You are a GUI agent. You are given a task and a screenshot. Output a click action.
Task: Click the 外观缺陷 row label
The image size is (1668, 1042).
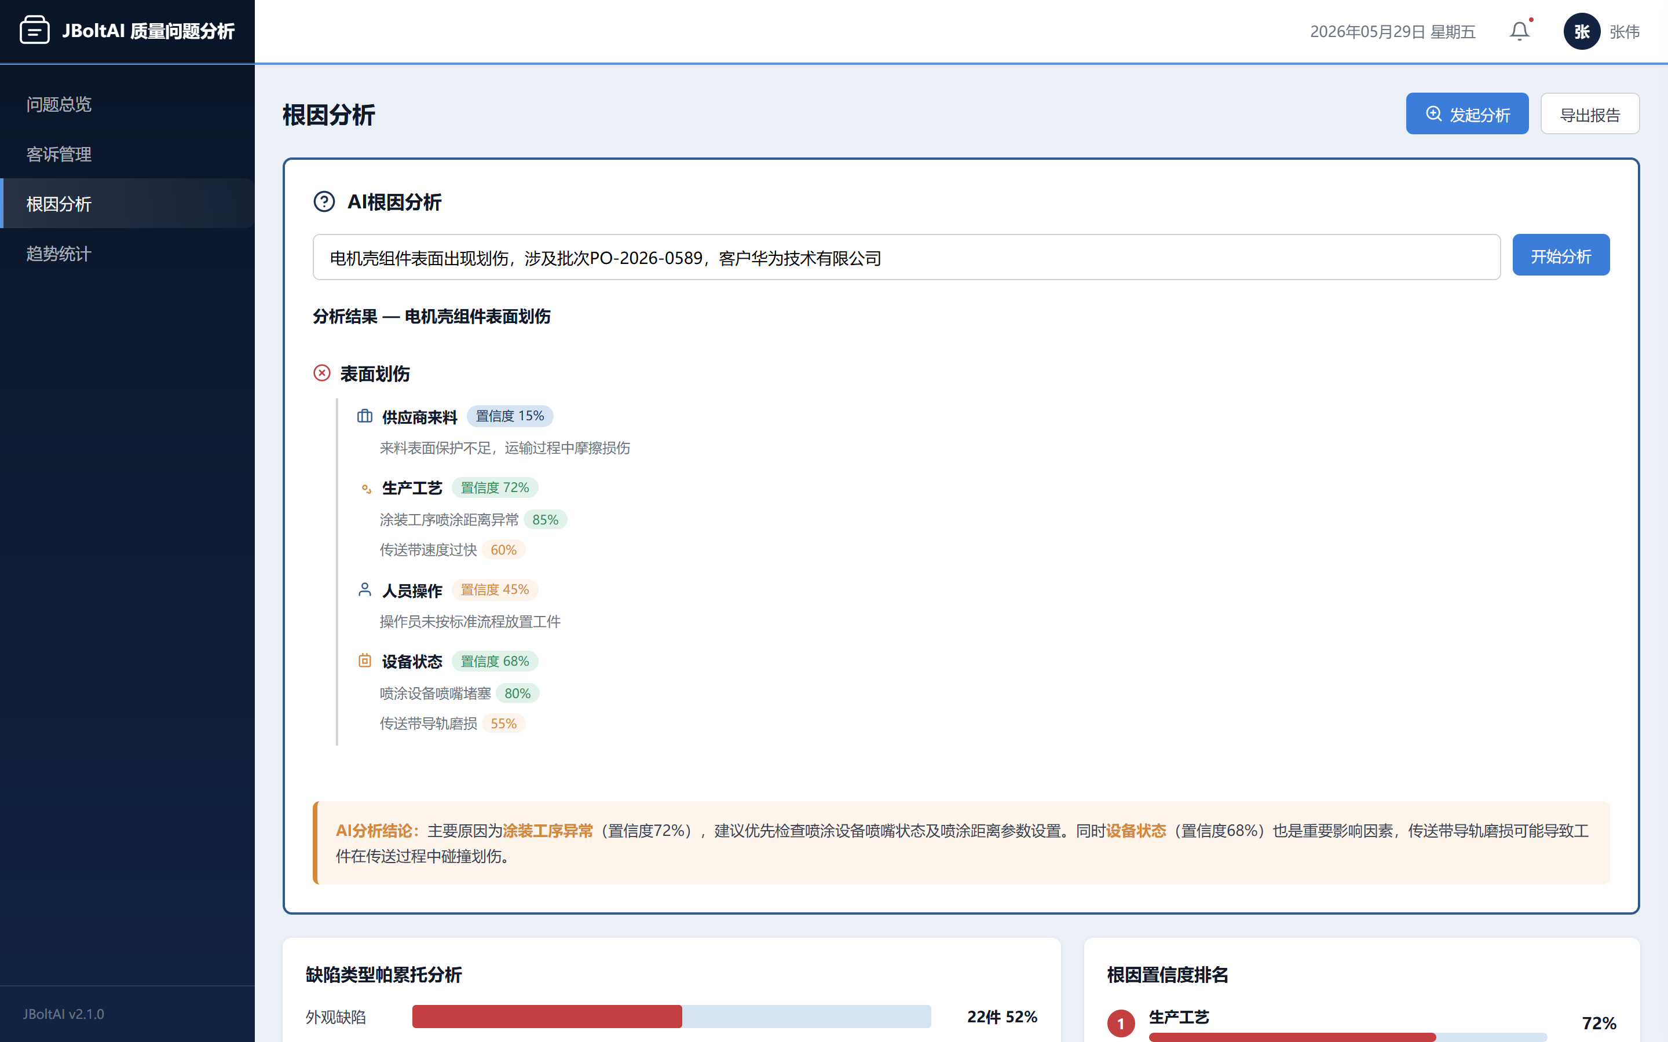click(336, 1017)
